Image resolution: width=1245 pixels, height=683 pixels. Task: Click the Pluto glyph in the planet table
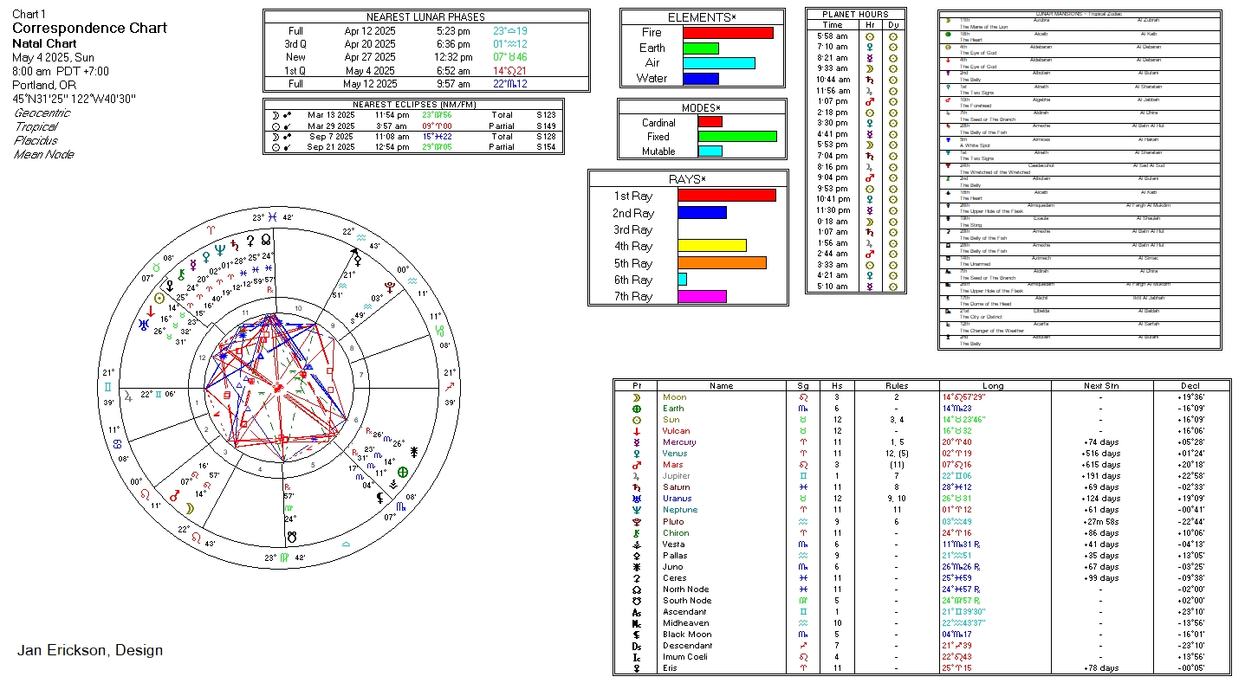tap(636, 522)
